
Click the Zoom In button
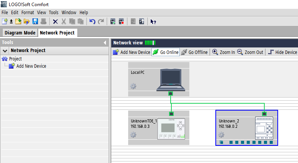coord(223,52)
